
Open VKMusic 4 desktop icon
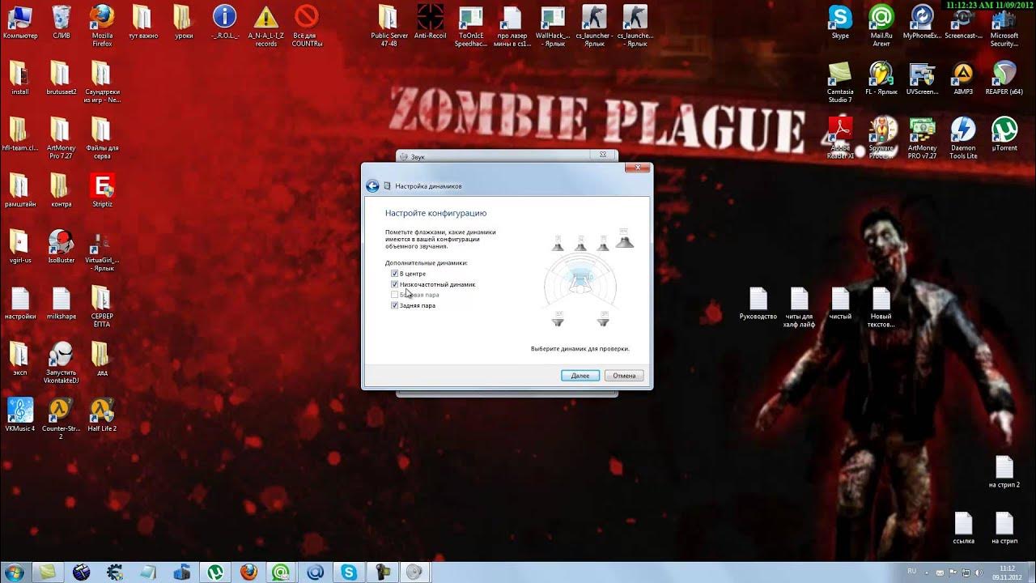[20, 415]
